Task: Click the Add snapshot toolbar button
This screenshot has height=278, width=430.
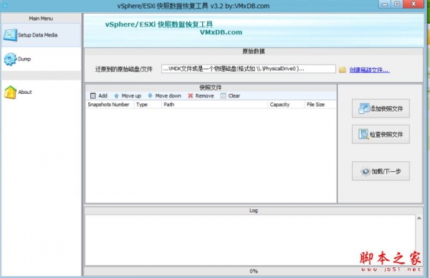Action: tap(99, 96)
